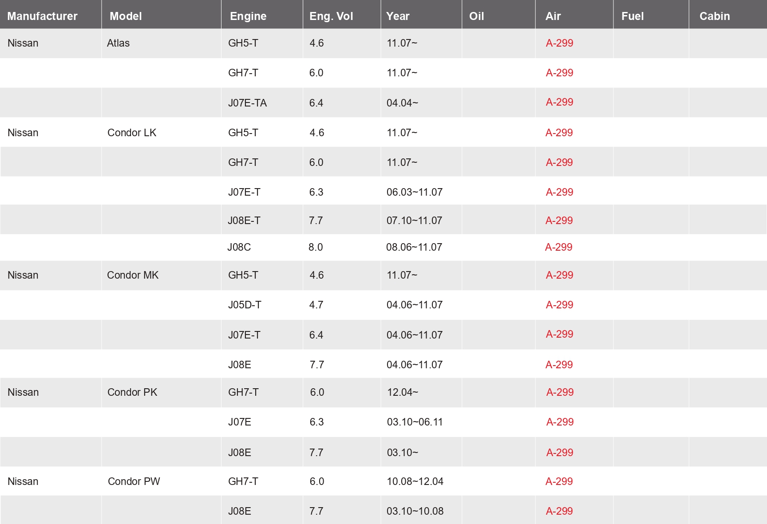
Task: Open A-299 link for Atlas GH5-T
Action: tap(559, 43)
